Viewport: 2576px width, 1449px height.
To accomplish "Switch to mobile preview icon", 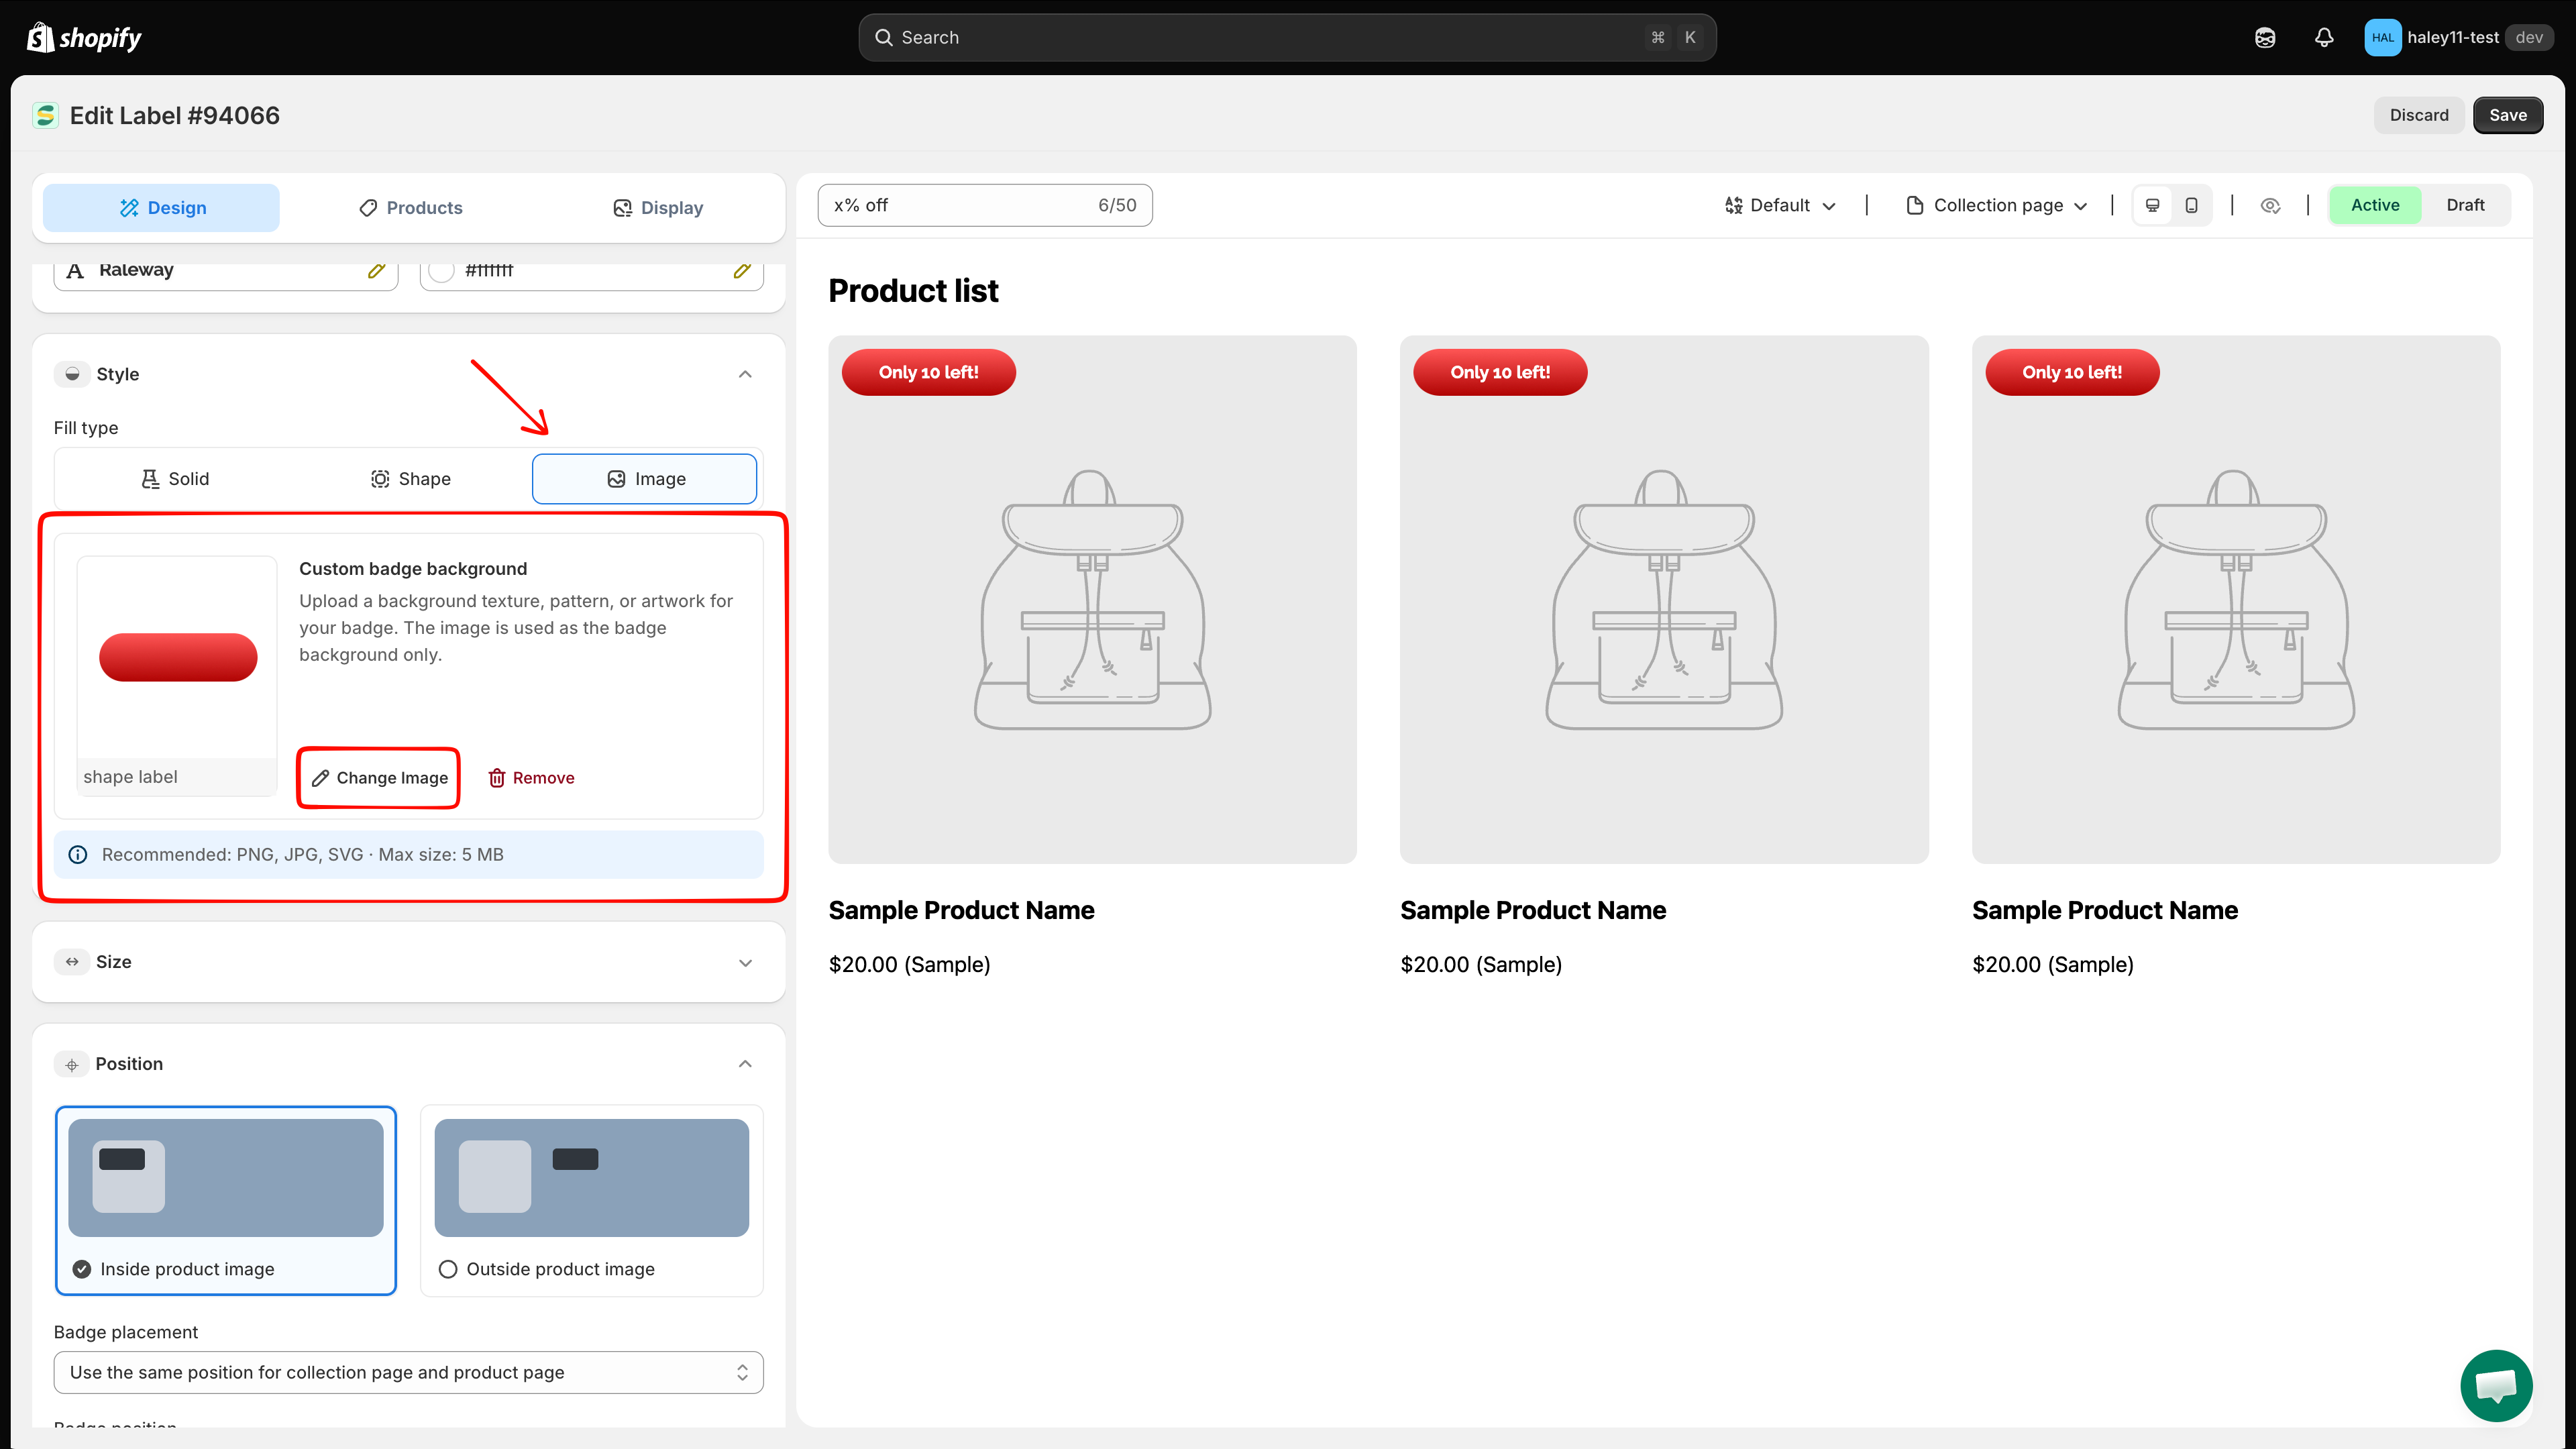I will click(x=2191, y=205).
